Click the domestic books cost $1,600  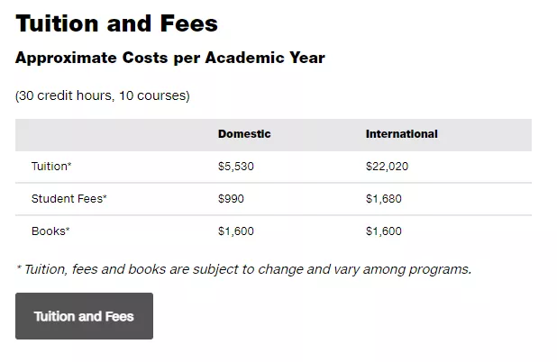[x=236, y=231]
